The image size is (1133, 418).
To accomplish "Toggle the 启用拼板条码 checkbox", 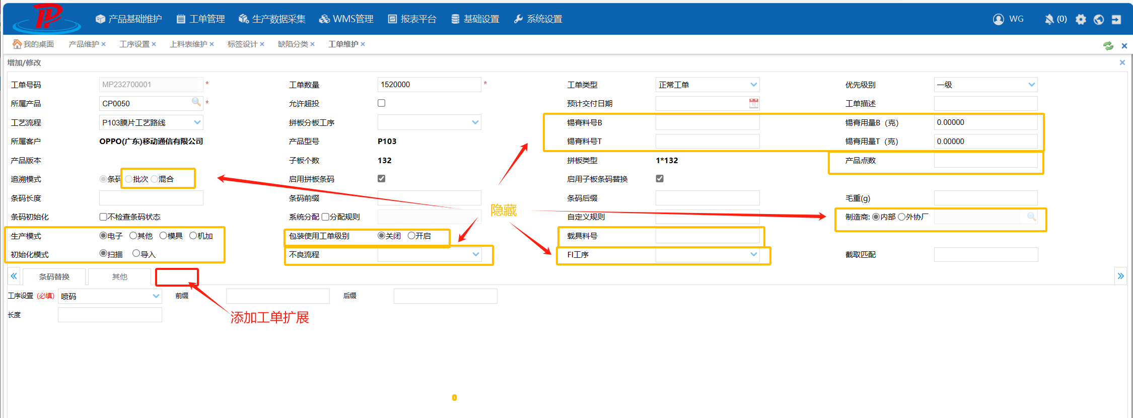I will [382, 179].
